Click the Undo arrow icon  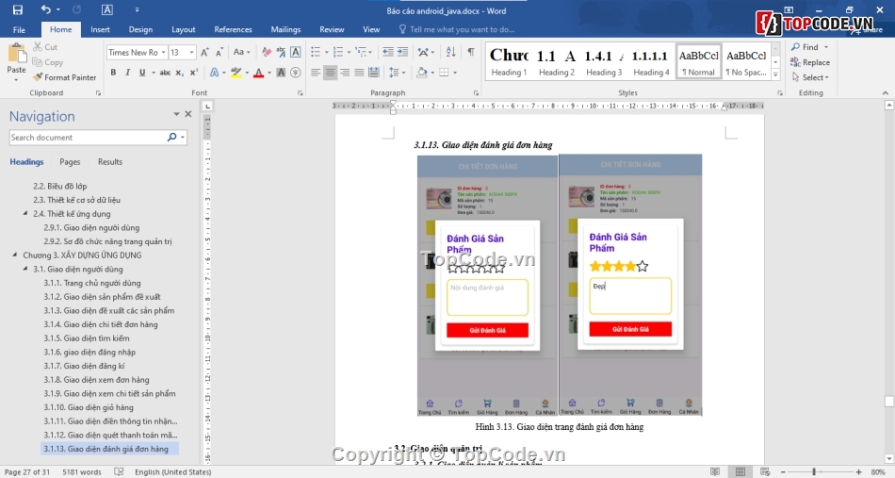[45, 10]
